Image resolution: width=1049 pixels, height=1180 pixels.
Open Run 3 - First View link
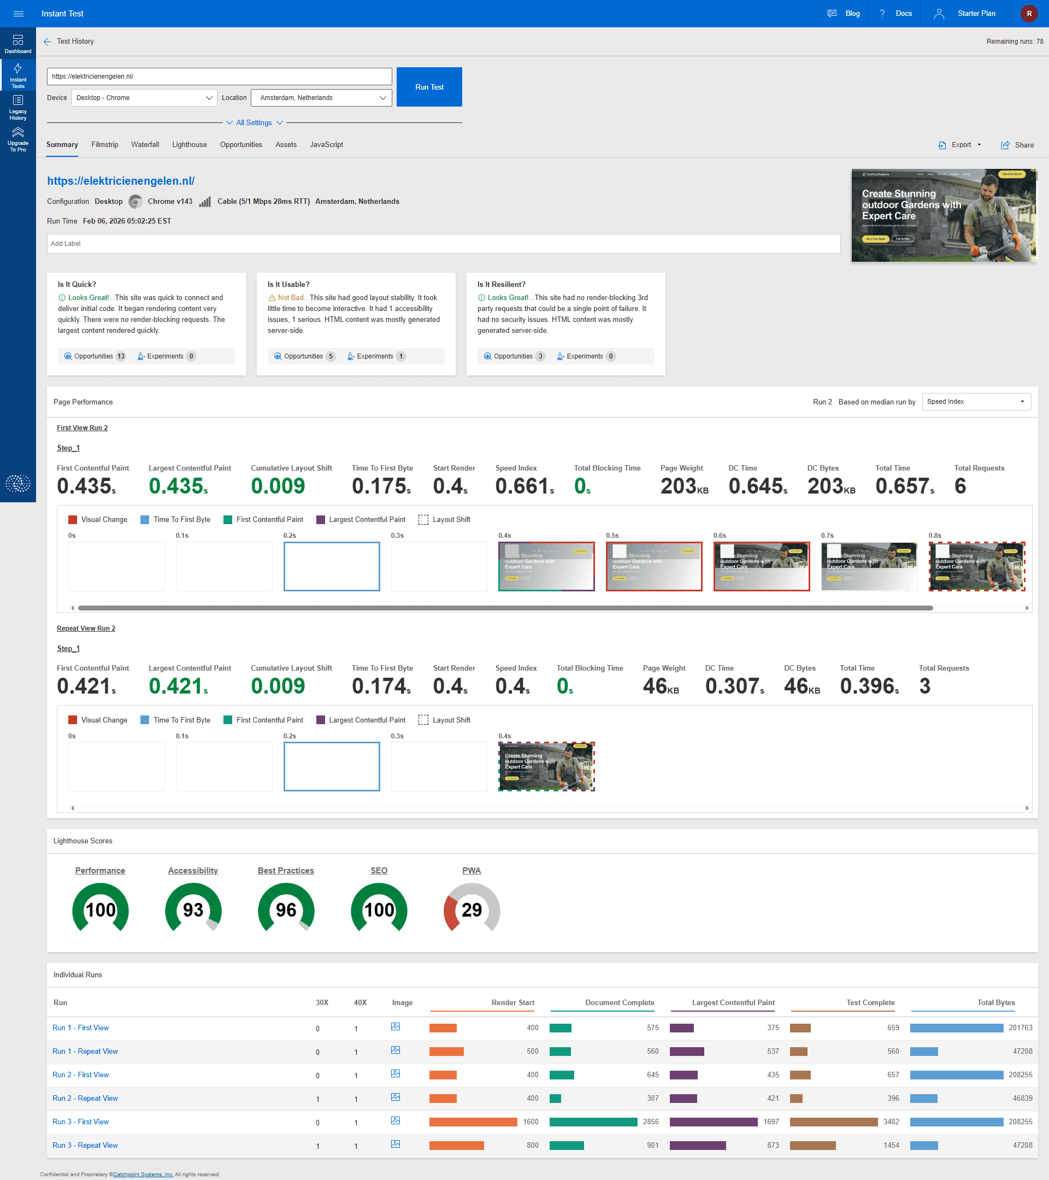coord(80,1122)
